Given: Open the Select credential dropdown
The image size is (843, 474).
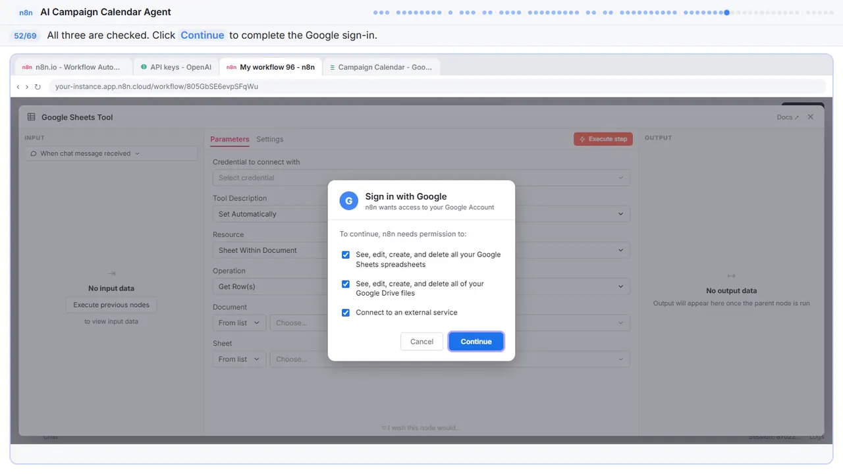Looking at the screenshot, I should pyautogui.click(x=421, y=178).
